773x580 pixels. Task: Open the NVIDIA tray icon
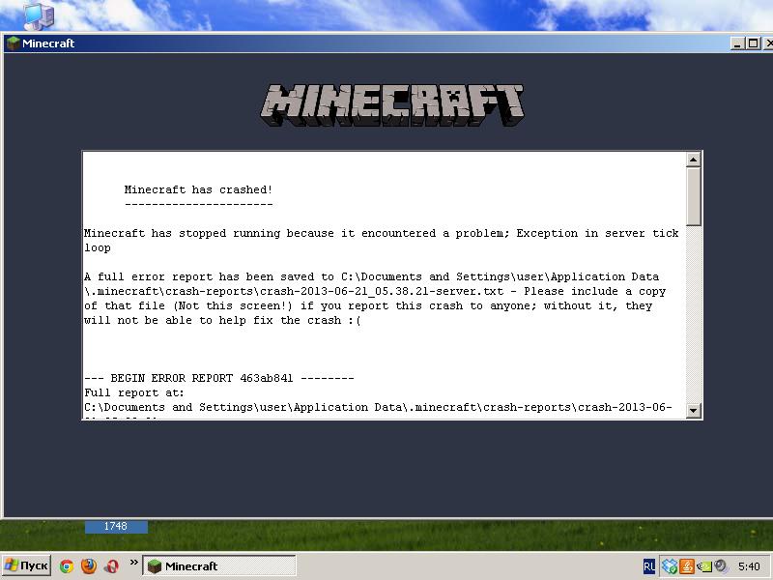(x=703, y=566)
